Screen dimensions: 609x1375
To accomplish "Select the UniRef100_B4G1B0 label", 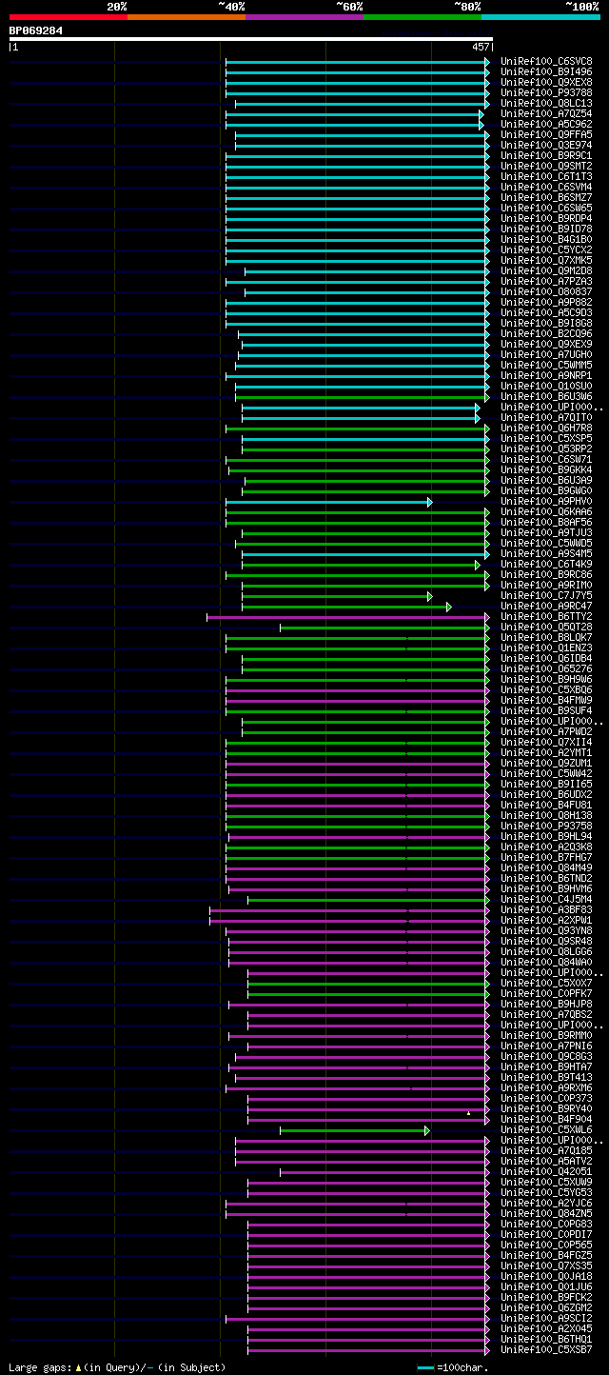I will [x=546, y=239].
